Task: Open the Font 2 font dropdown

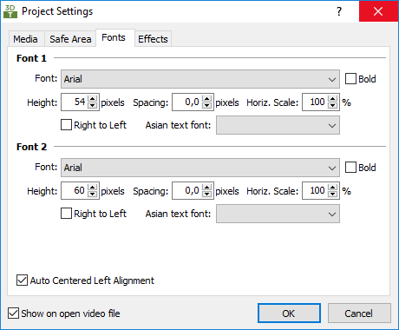Action: [x=200, y=168]
